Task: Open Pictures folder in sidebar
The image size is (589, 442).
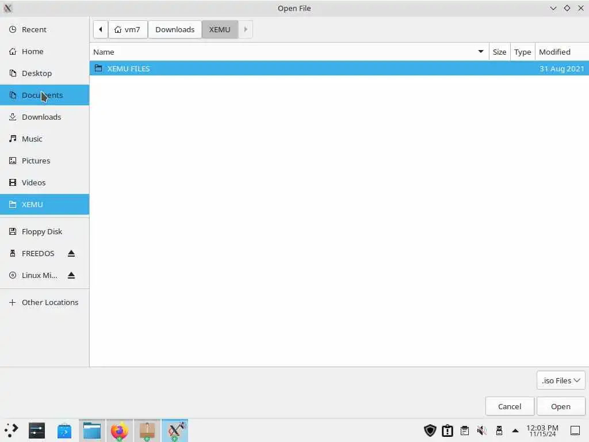Action: point(44,161)
